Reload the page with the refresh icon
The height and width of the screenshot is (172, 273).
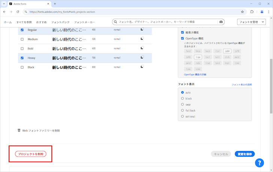[18, 12]
